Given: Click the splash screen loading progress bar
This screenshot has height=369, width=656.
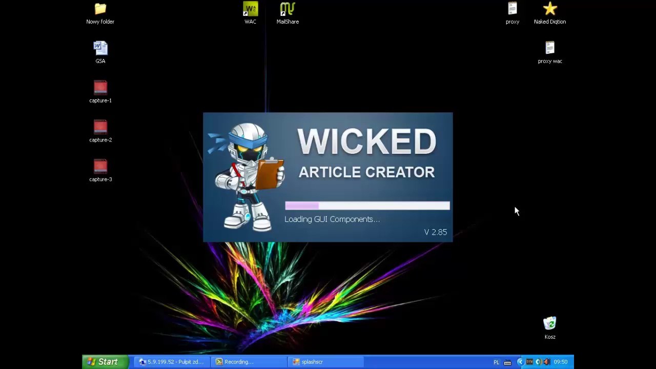Looking at the screenshot, I should tap(367, 206).
